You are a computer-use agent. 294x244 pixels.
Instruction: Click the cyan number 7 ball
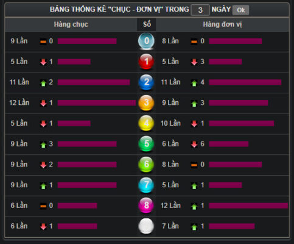point(146,185)
